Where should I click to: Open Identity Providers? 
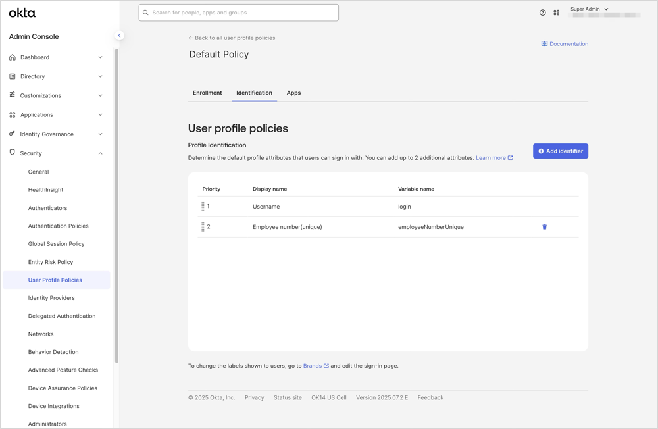click(51, 298)
